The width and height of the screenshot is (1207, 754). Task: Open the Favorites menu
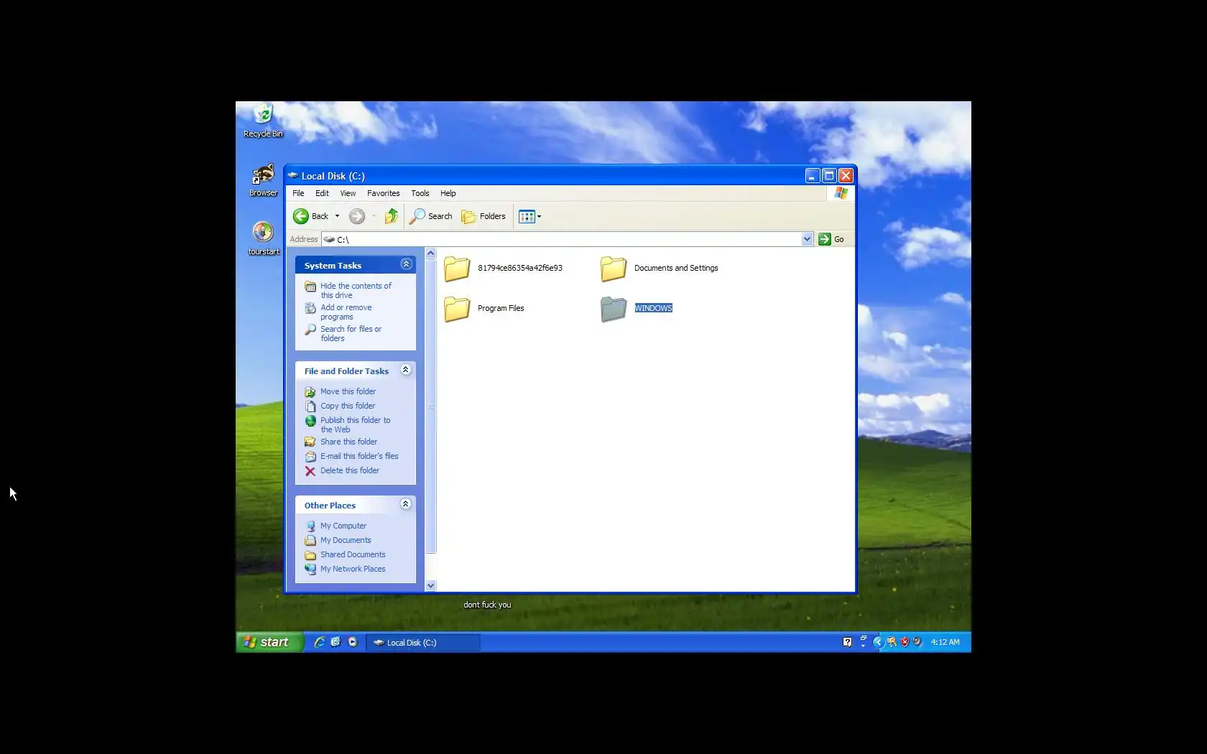[x=384, y=193]
